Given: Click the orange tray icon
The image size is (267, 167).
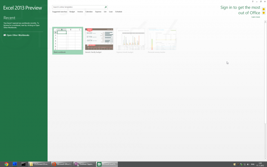Looking at the screenshot, I should (x=238, y=164).
